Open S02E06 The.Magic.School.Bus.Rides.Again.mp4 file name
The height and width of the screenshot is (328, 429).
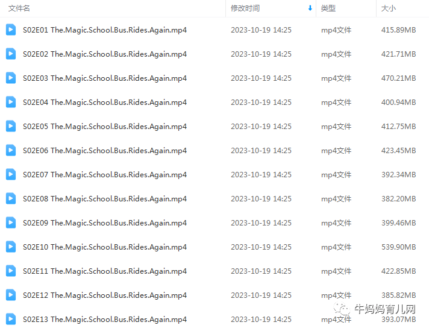coord(105,150)
